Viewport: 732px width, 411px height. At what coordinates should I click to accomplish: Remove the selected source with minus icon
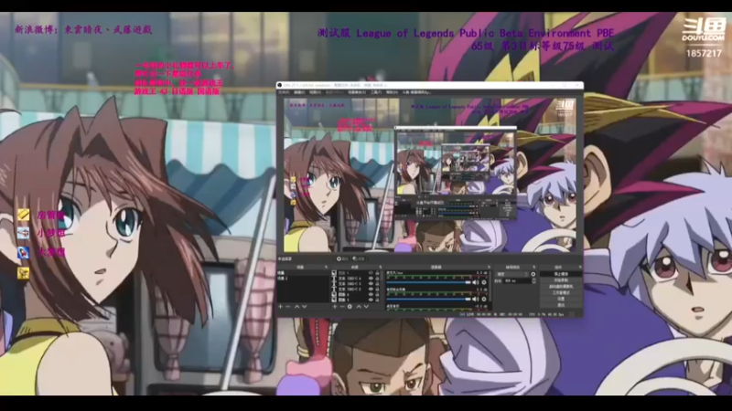click(x=342, y=307)
